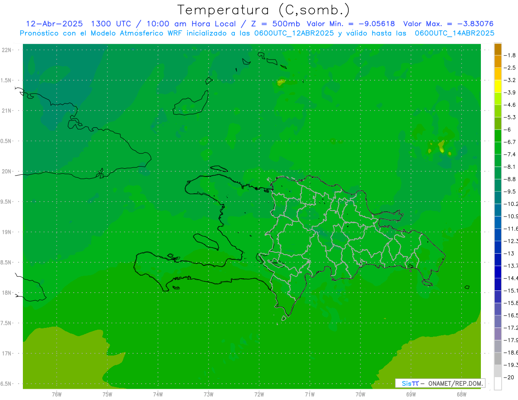Click the "17N" latitude label
Image resolution: width=518 pixels, height=400 pixels.
click(6, 354)
